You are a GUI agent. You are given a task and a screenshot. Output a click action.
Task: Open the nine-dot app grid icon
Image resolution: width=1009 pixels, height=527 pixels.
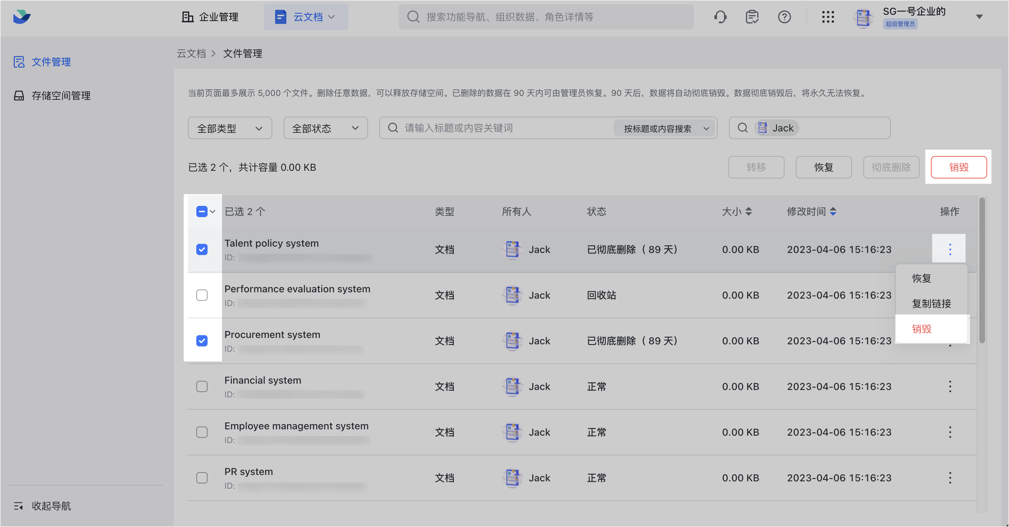pos(828,17)
